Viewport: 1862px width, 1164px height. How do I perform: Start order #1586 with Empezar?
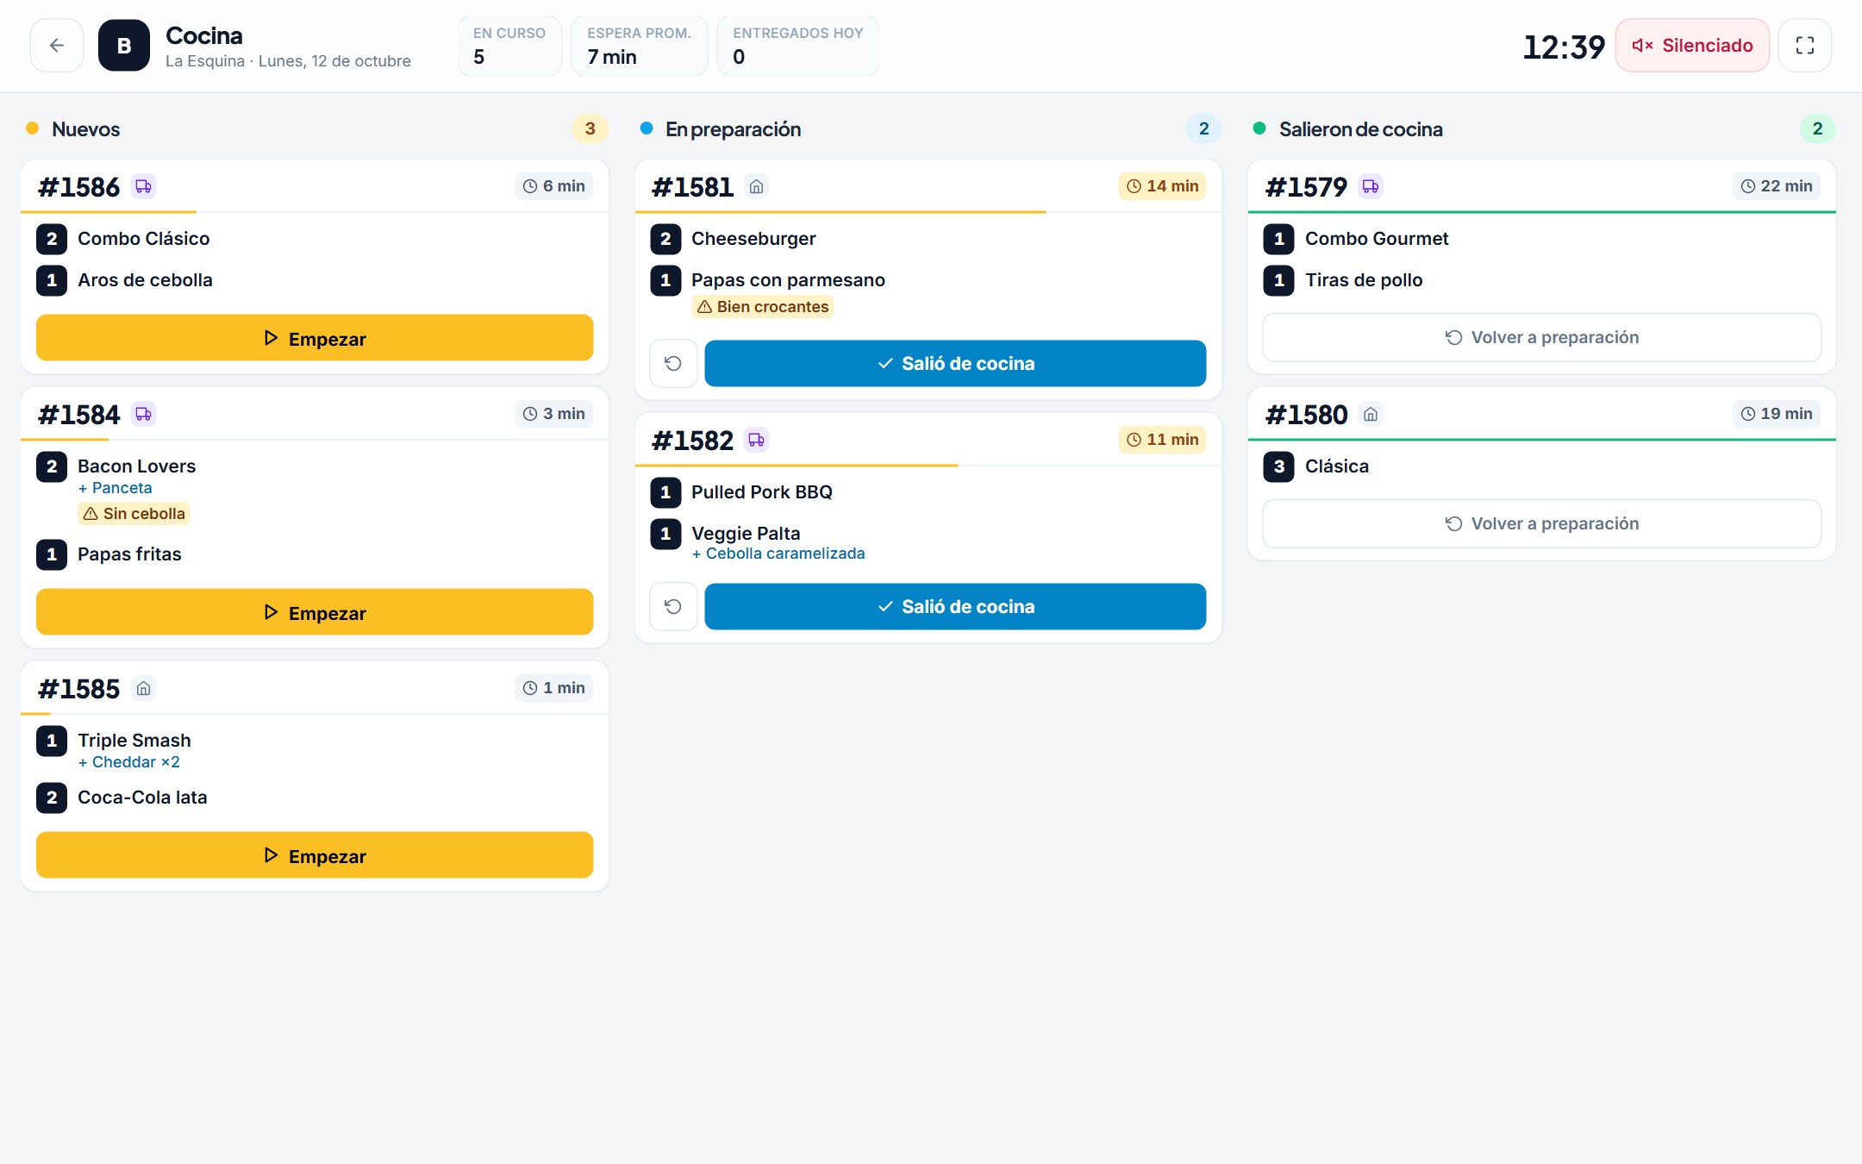pos(315,338)
